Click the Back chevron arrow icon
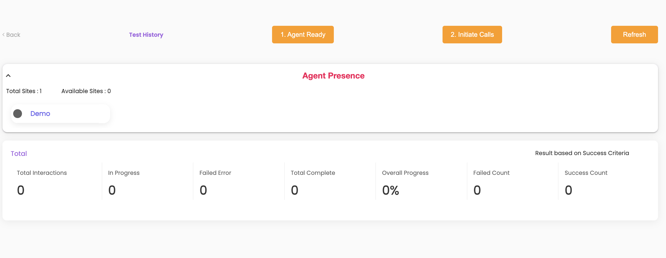666x258 pixels. pos(4,35)
